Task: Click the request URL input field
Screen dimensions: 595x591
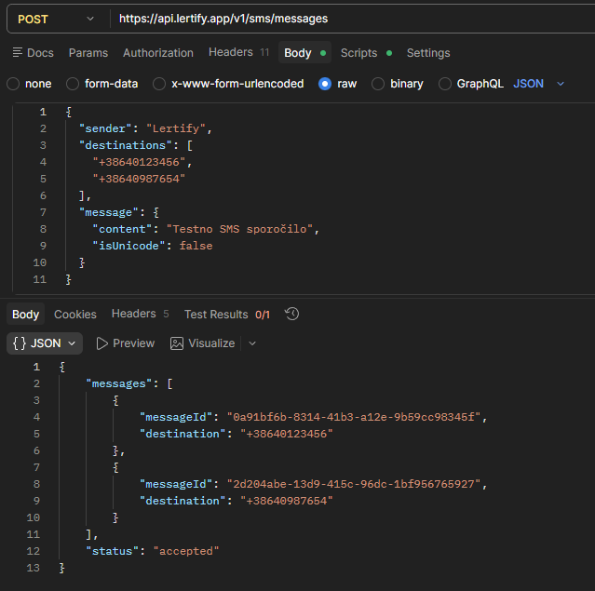Action: click(x=345, y=19)
